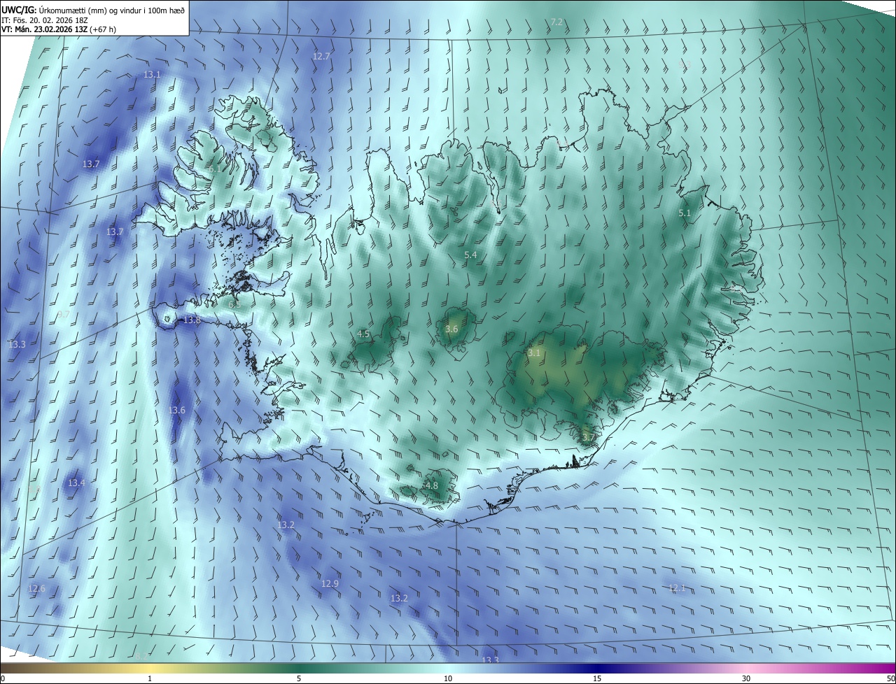Screen dimensions: 896x684
Task: Click the 5 tick on the color scale
Action: pos(299,679)
